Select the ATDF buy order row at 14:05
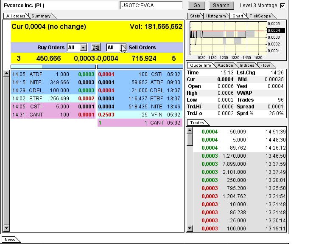This screenshot has width=316, height=244. (53, 74)
